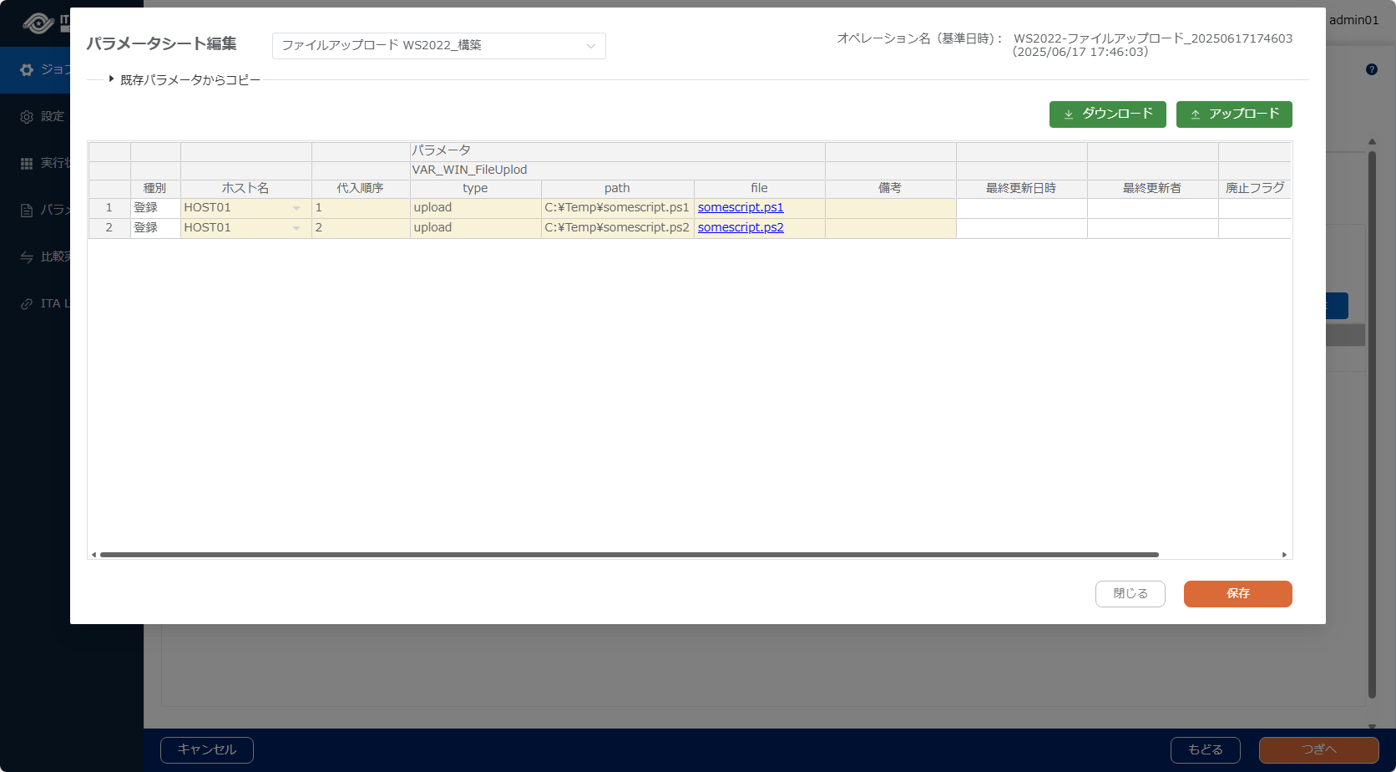1396x772 pixels.
Task: Open the somescript.ps2 file link
Action: coord(740,228)
